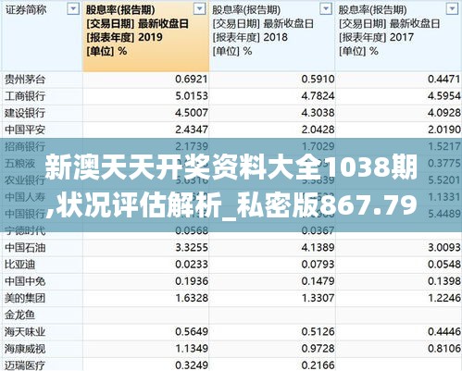The width and height of the screenshot is (462, 371).
Task: Click 建设银行 2018 value 4.3038
Action: (x=318, y=113)
